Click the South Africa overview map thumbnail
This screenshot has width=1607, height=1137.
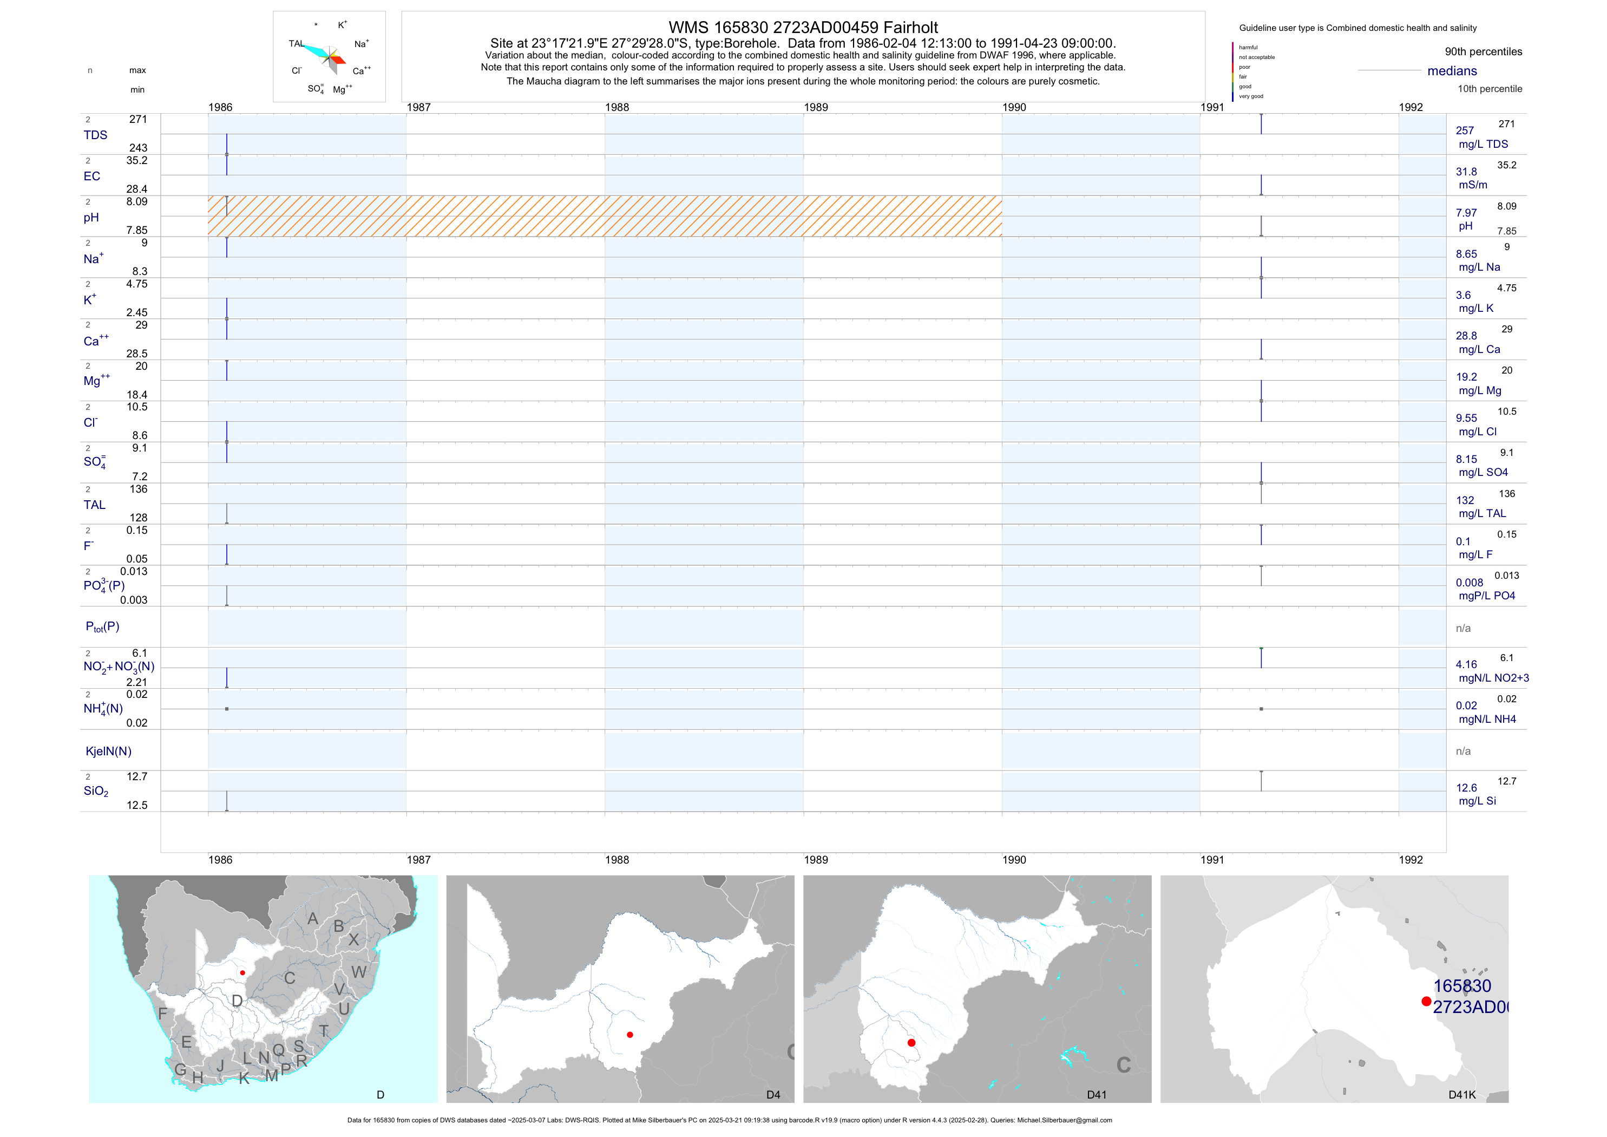point(263,989)
